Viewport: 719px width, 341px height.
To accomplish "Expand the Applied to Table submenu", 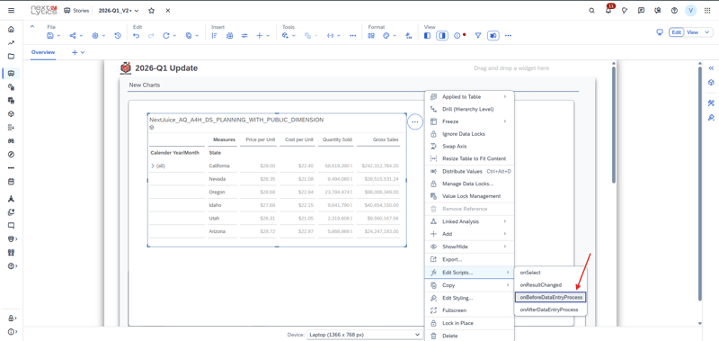I will click(469, 97).
